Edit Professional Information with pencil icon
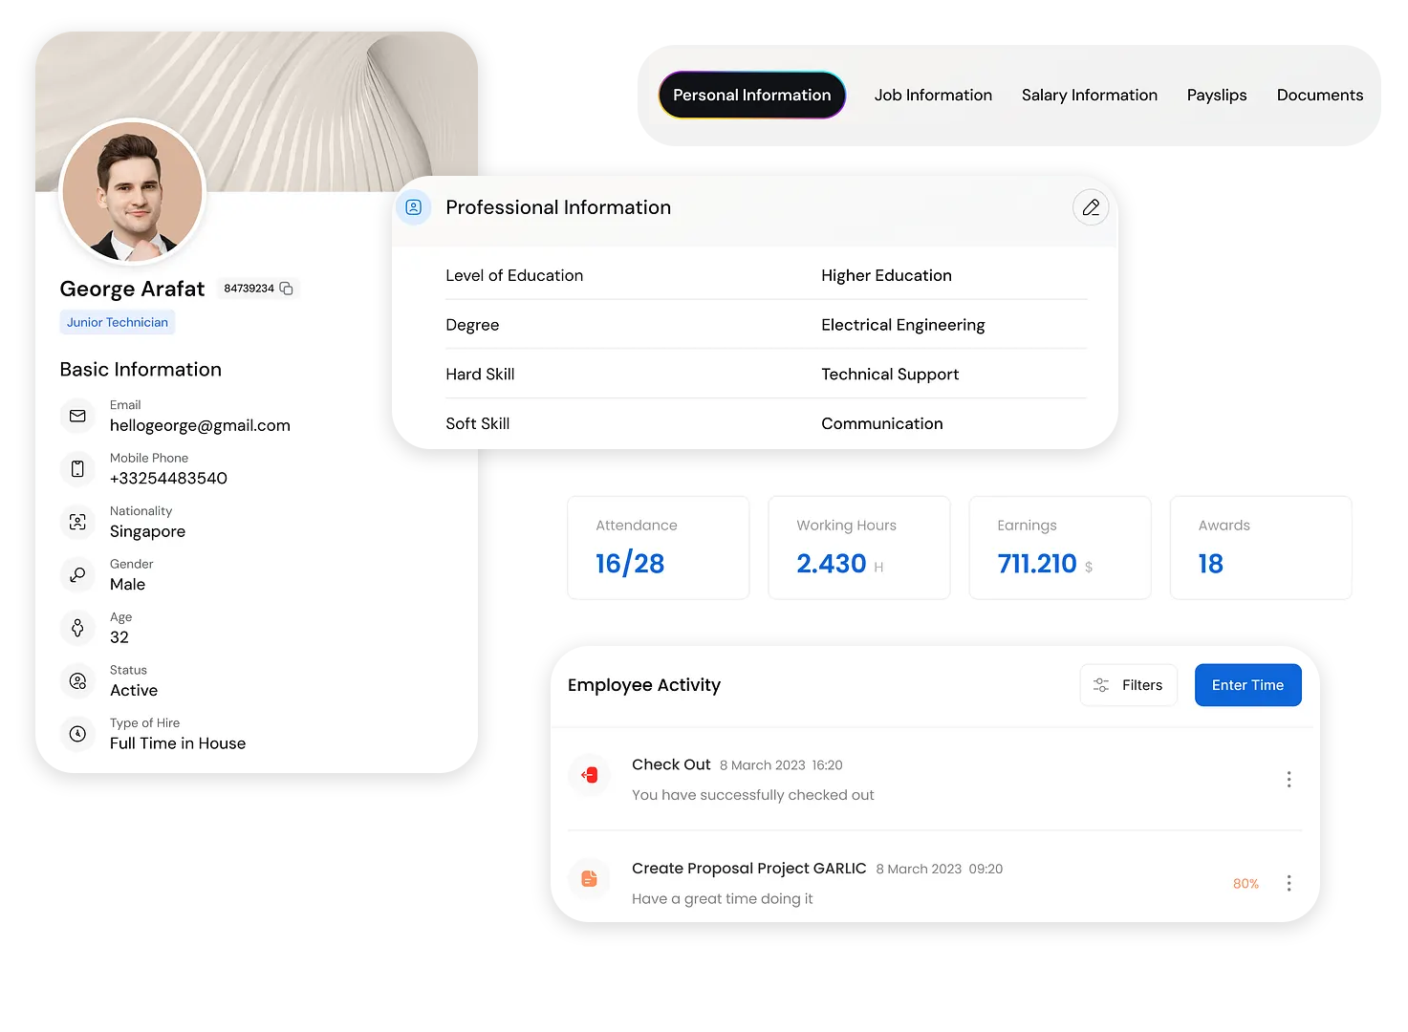 pyautogui.click(x=1091, y=207)
